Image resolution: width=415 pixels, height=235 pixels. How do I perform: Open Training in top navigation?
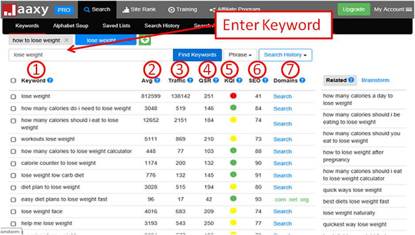(x=183, y=9)
